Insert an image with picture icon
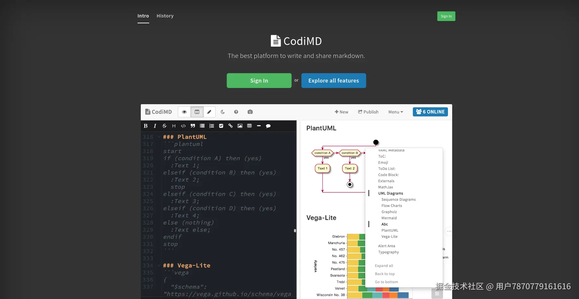The height and width of the screenshot is (299, 579). point(240,126)
